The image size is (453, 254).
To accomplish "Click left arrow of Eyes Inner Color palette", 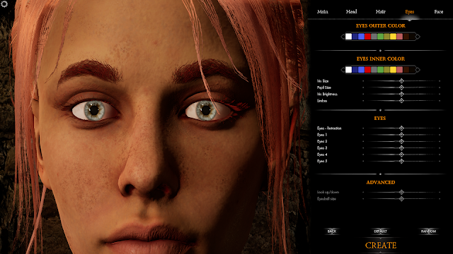I will [x=343, y=70].
